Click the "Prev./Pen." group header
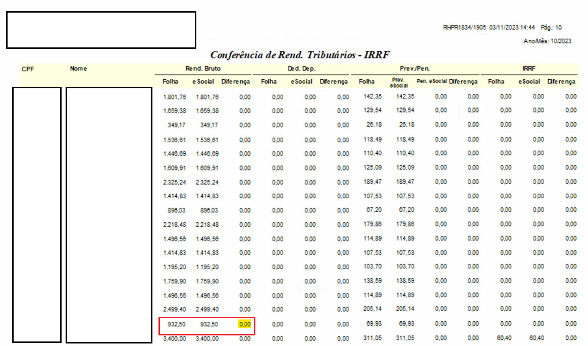This screenshot has height=346, width=588. point(415,69)
